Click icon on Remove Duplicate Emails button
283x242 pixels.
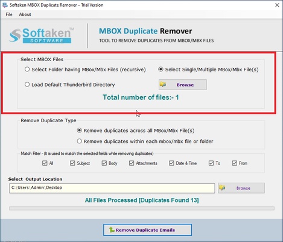112,229
